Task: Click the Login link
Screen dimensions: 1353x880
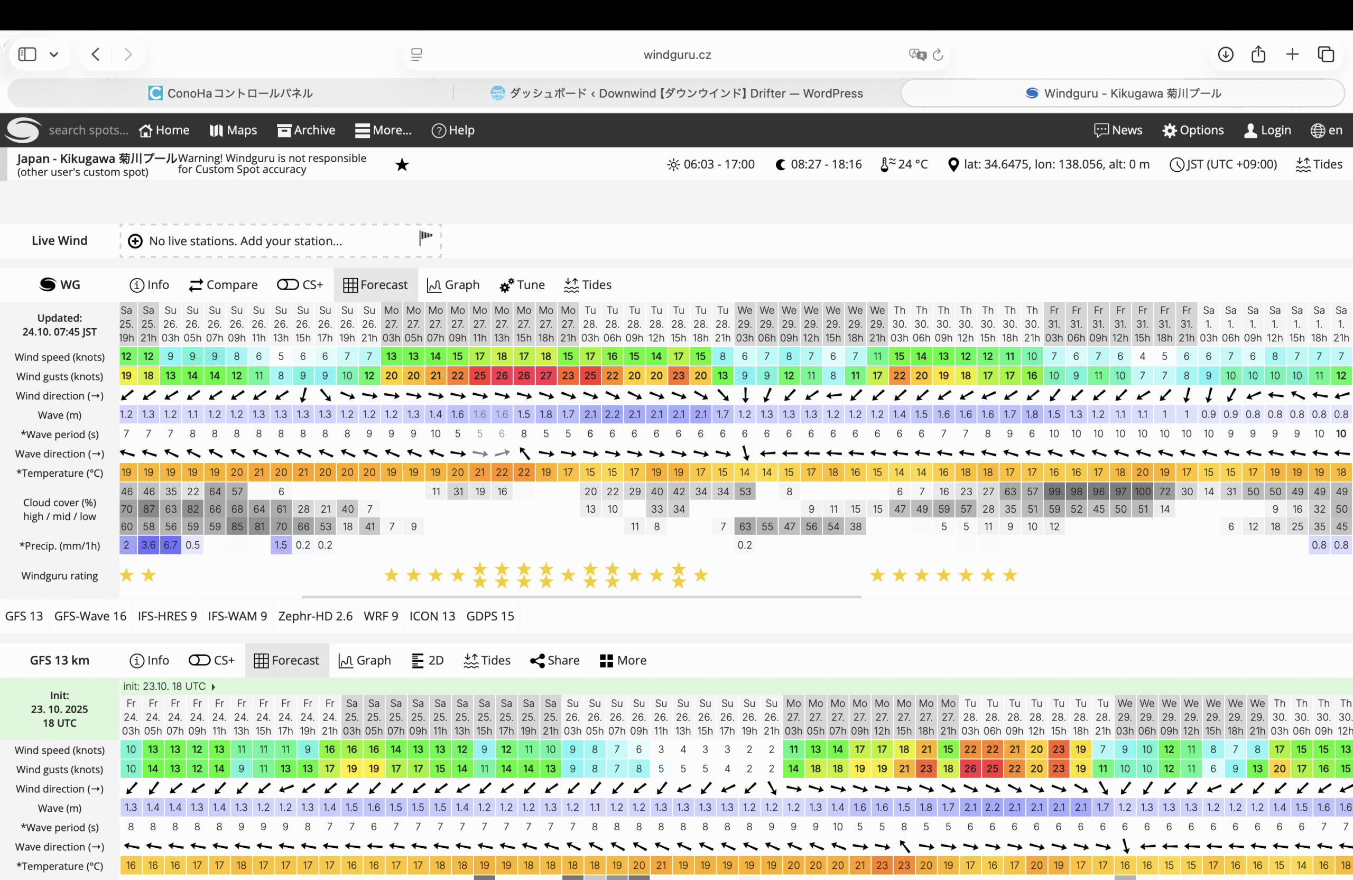Action: coord(1267,130)
